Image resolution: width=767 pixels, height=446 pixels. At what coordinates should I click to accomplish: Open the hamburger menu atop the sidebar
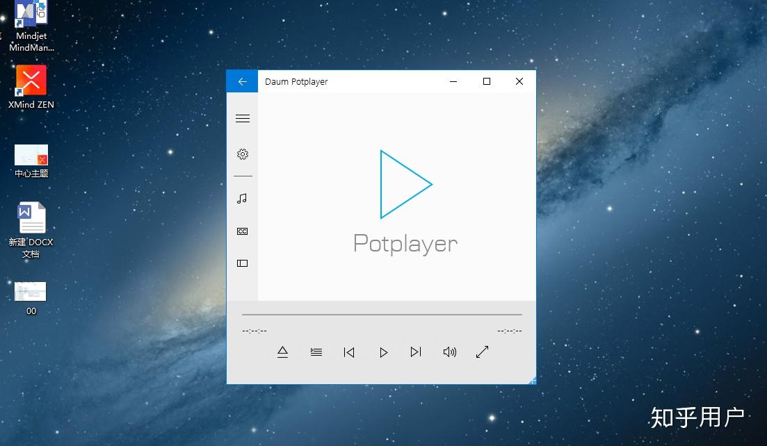tap(242, 118)
